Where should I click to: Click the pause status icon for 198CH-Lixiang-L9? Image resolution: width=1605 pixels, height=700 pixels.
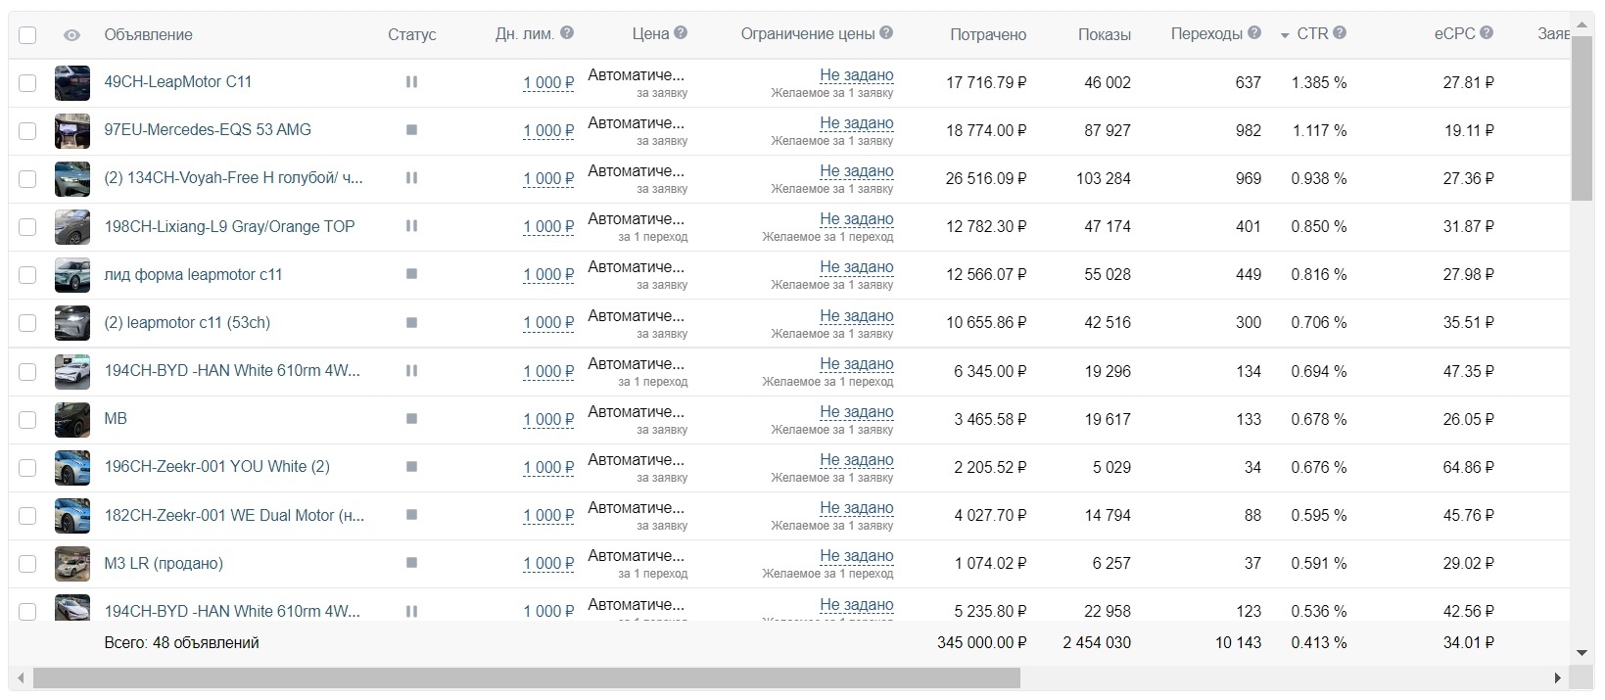(x=411, y=226)
